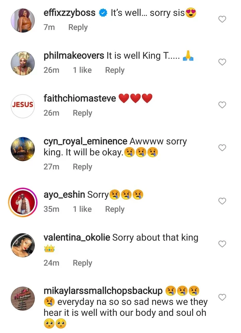Tap the verified badge next to effixzzyboss
Screen dimensions: 241x333
pyautogui.click(x=103, y=13)
